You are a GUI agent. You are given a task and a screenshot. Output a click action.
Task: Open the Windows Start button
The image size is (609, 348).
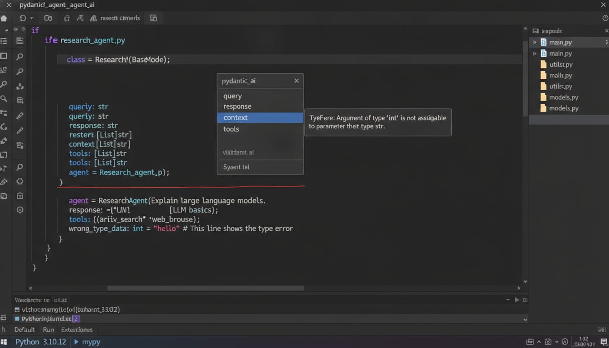click(x=5, y=342)
